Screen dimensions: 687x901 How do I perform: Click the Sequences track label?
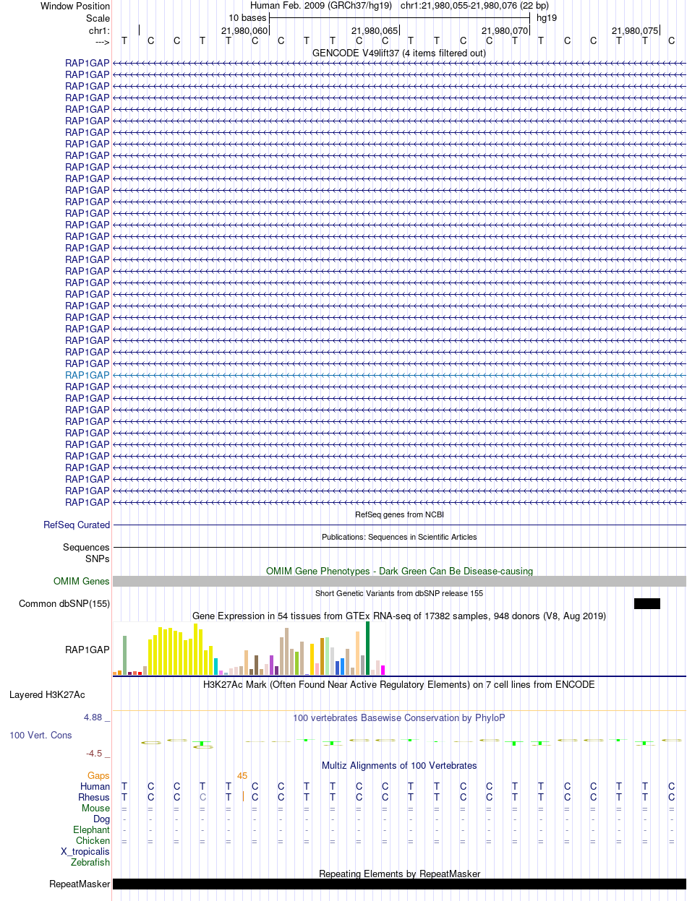tap(86, 548)
